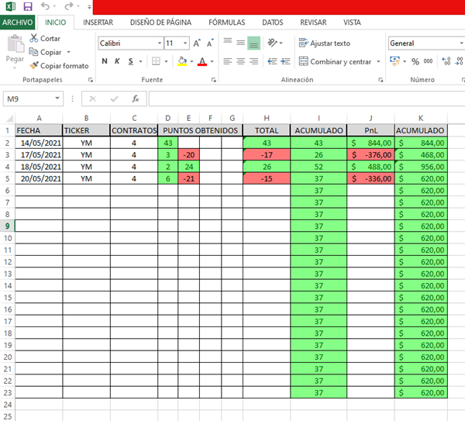
Task: Click the Redo arrow icon
Action: 69,6
